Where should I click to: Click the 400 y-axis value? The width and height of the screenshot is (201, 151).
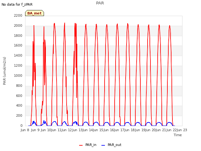tap(19, 106)
